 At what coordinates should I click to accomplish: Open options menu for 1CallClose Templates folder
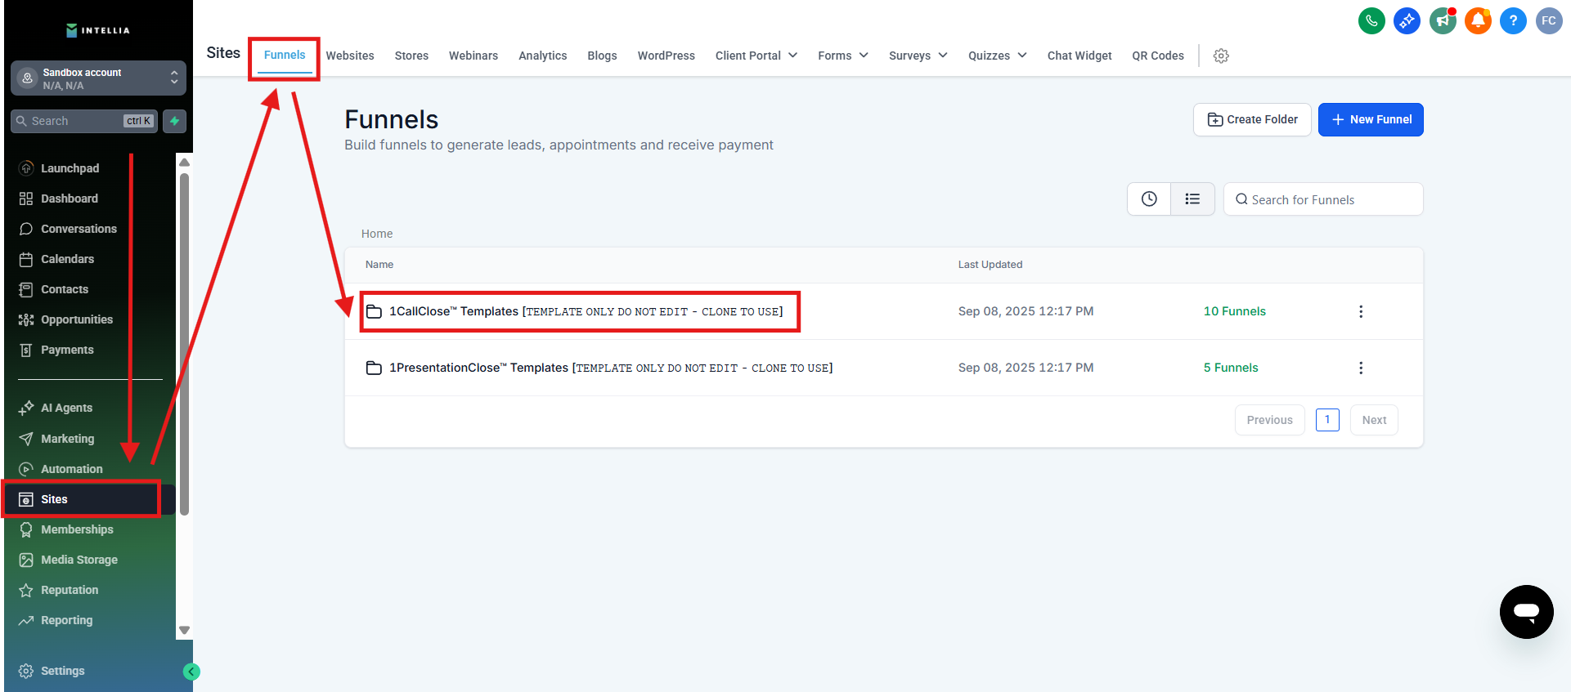tap(1361, 311)
